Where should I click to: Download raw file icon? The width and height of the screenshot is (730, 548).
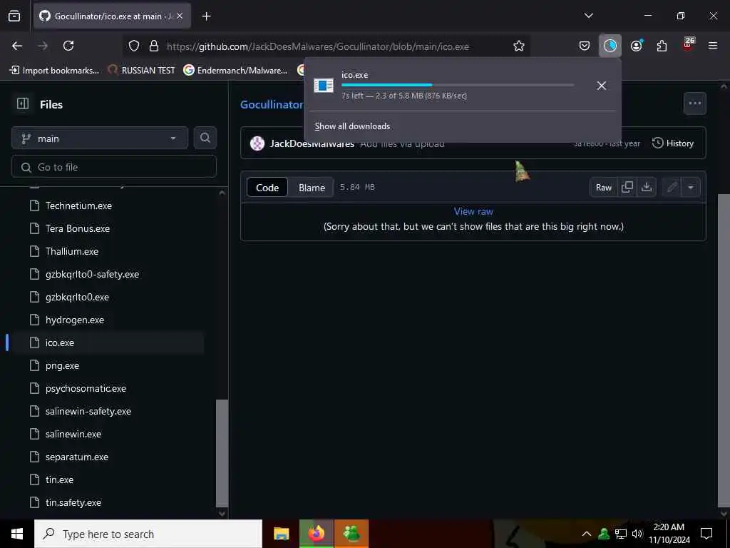(x=646, y=187)
